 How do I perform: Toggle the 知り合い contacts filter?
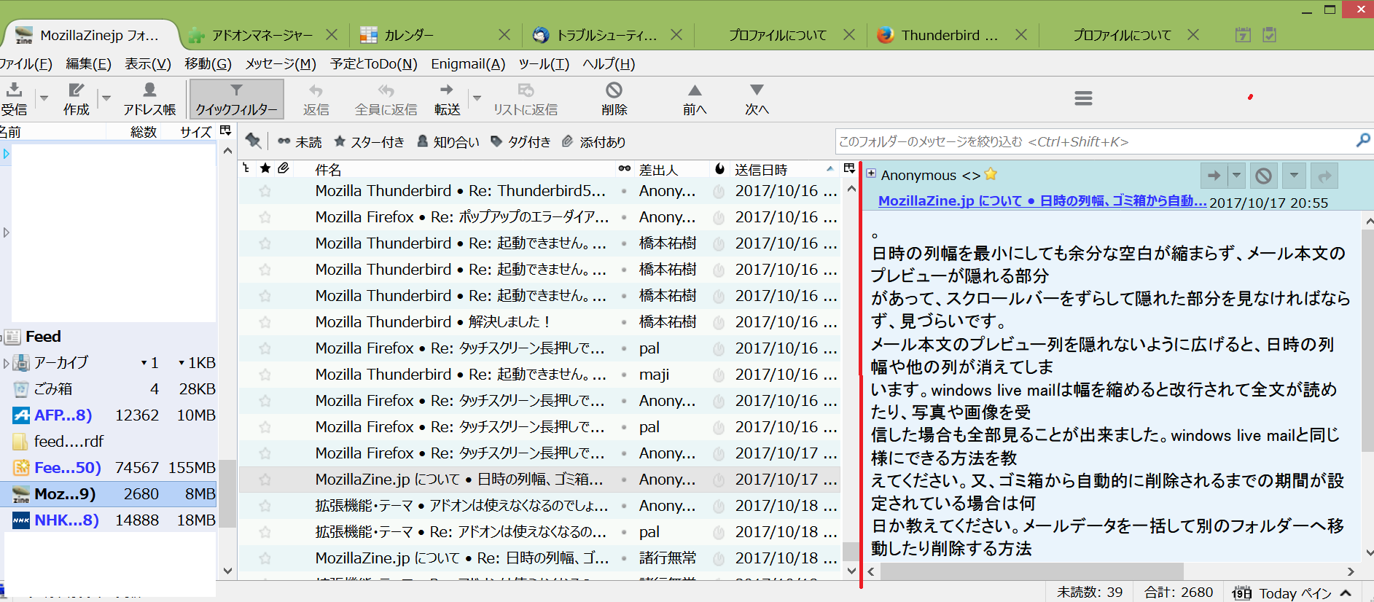pyautogui.click(x=448, y=142)
